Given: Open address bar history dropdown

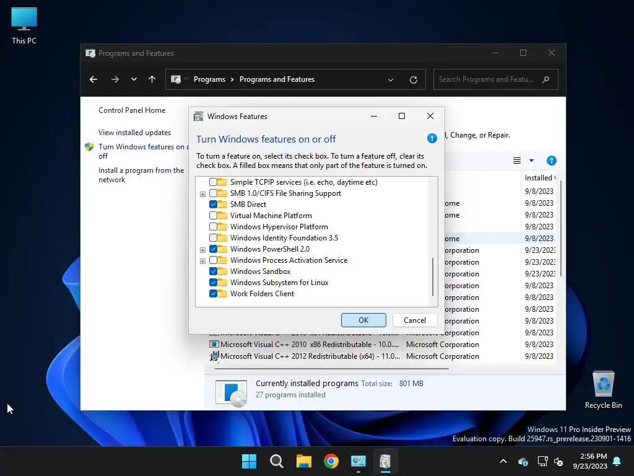Looking at the screenshot, I should (391, 80).
